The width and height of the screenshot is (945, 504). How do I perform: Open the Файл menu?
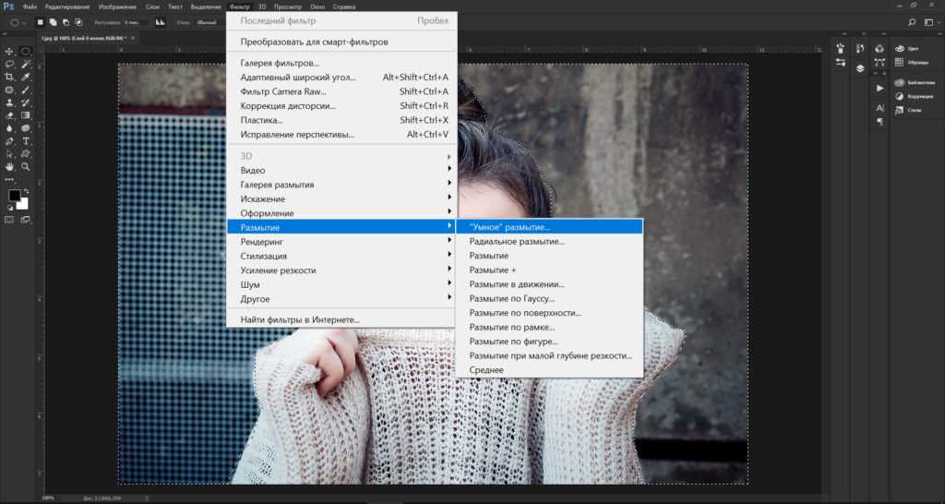[30, 6]
